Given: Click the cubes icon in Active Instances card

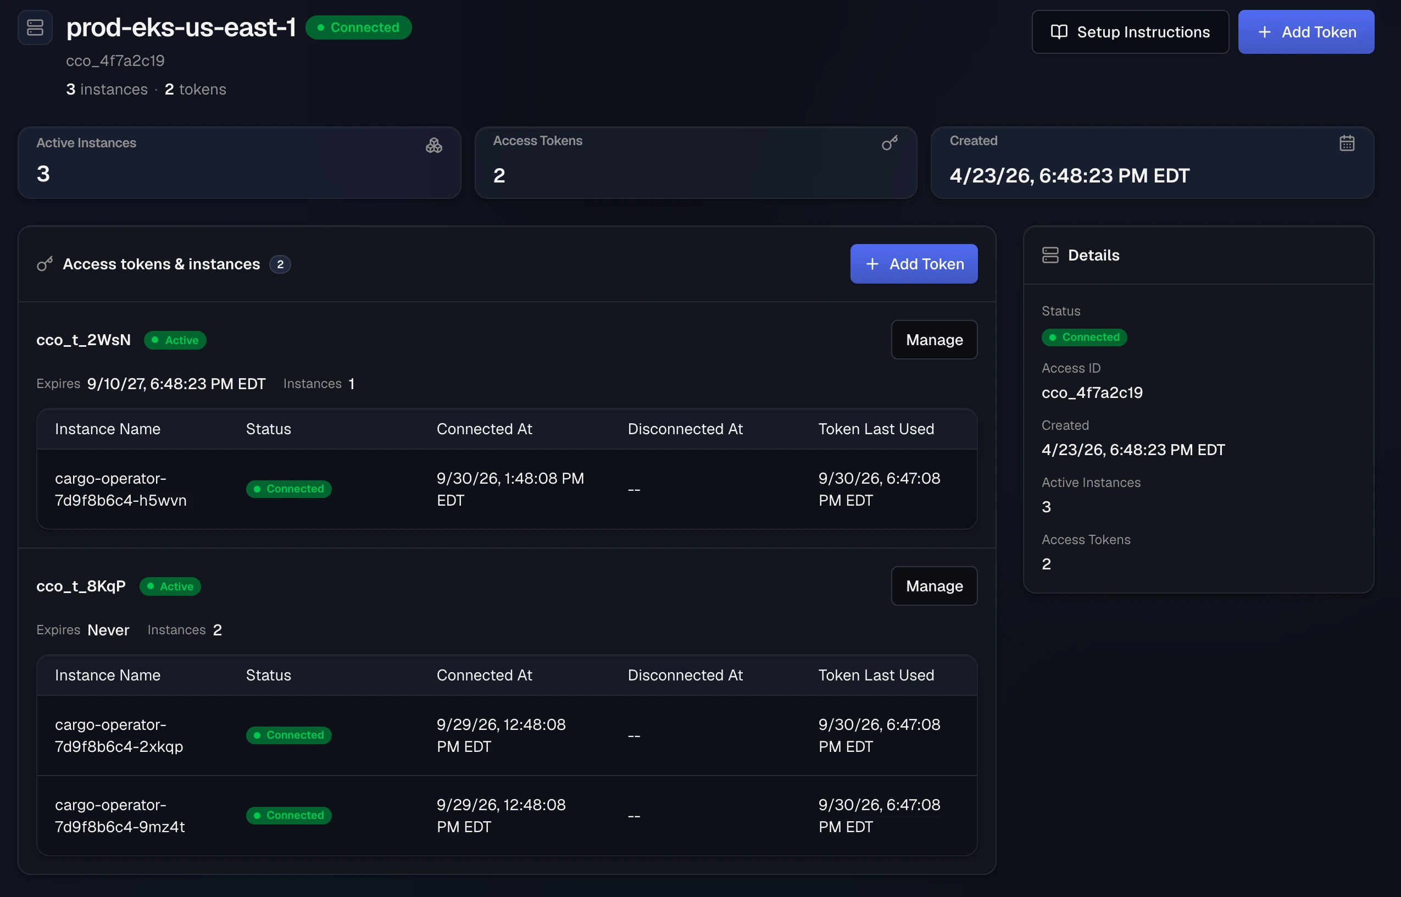Looking at the screenshot, I should [x=433, y=146].
